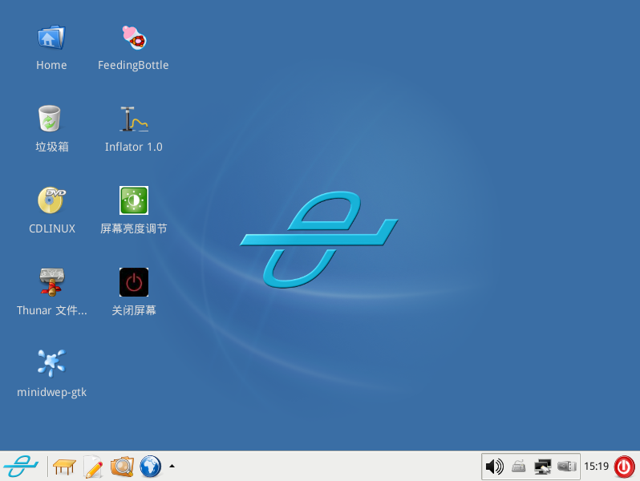
Task: Click the 关闭屏幕 power icon
Action: click(x=134, y=282)
